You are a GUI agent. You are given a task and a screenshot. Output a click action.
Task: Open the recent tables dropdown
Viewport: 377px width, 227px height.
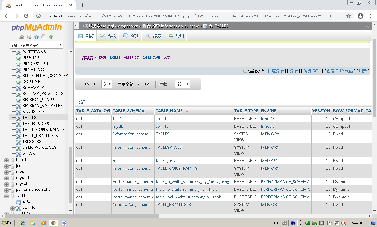pos(37,45)
